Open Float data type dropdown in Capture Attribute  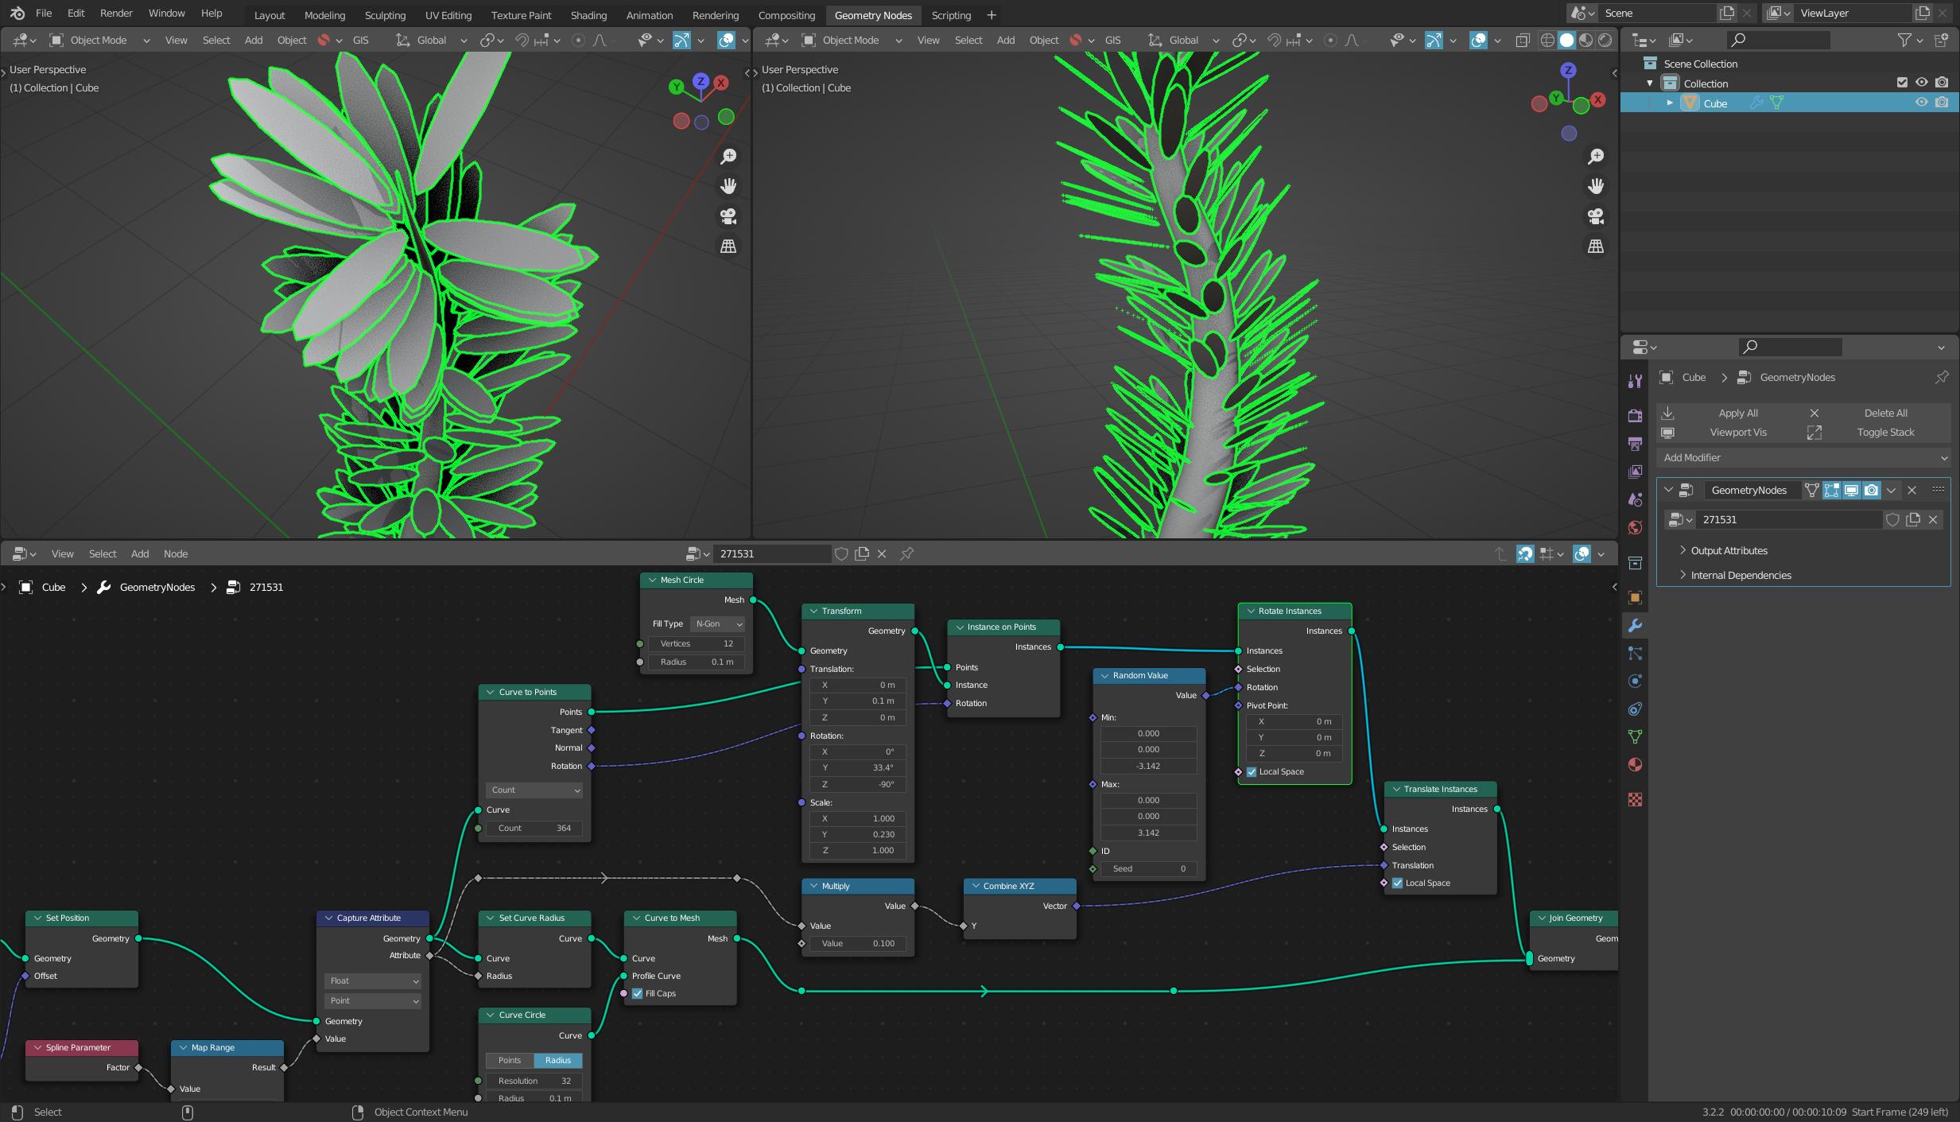click(372, 981)
